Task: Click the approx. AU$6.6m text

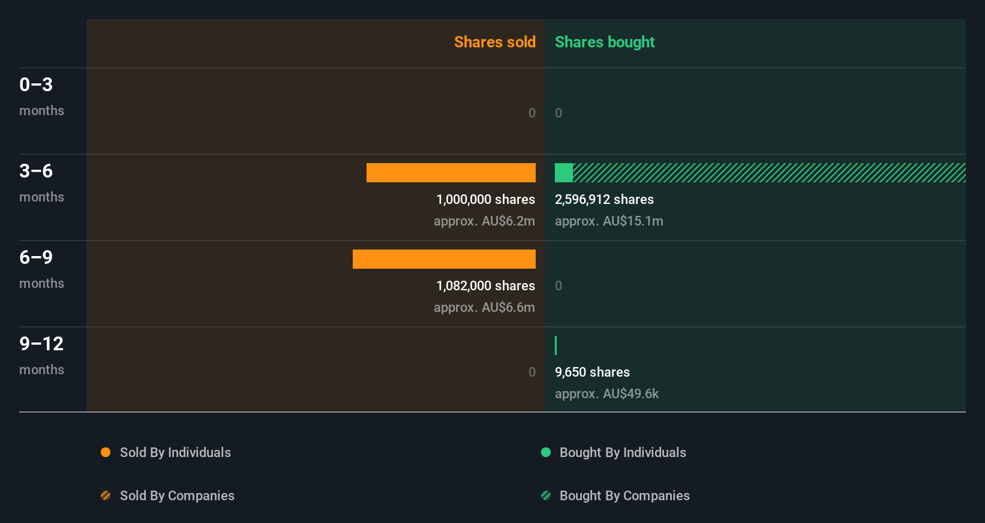Action: click(x=484, y=308)
